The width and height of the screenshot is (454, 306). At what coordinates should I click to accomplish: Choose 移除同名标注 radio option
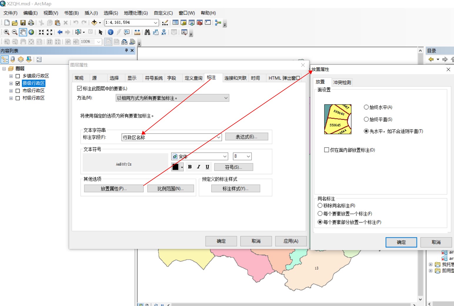click(x=320, y=205)
